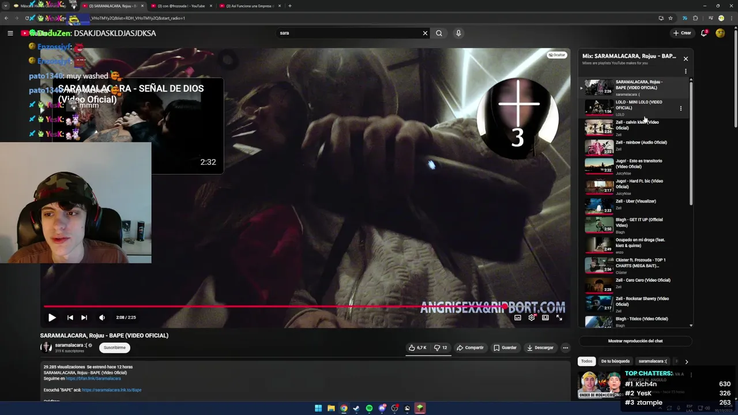
Task: Select Blagh - GET IT UP
Action: click(633, 225)
